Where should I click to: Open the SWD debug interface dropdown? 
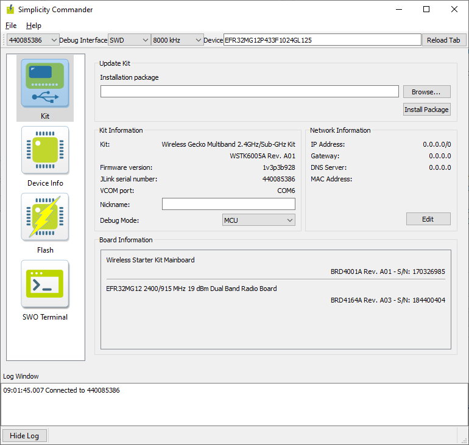pyautogui.click(x=129, y=40)
